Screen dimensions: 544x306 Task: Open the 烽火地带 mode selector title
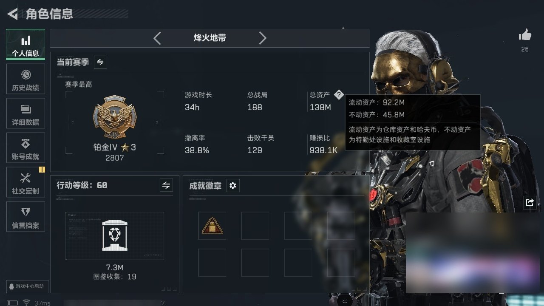click(x=210, y=38)
